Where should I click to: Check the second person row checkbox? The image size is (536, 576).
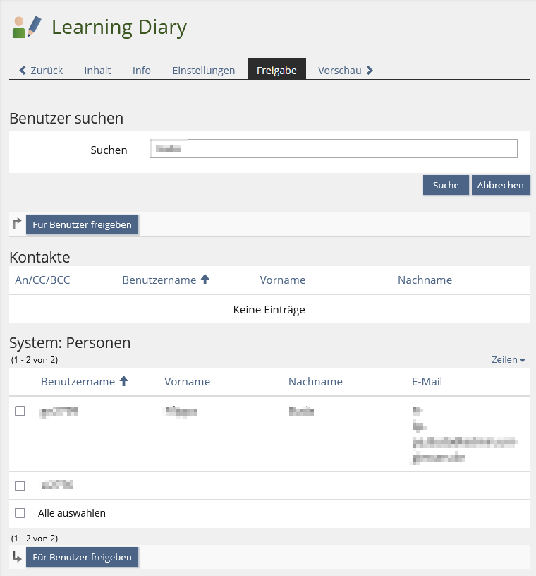(20, 486)
